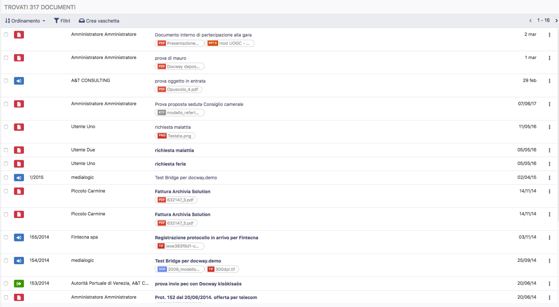Open actions menu for 'richiesta ferie' row
This screenshot has height=307, width=559.
549,164
